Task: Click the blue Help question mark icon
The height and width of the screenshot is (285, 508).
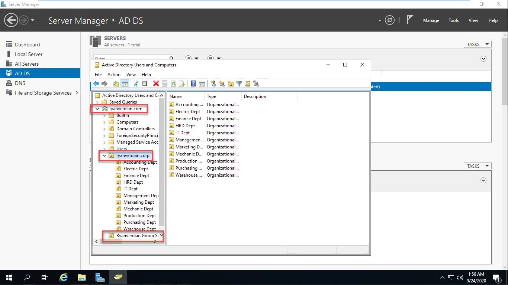Action: 193,84
